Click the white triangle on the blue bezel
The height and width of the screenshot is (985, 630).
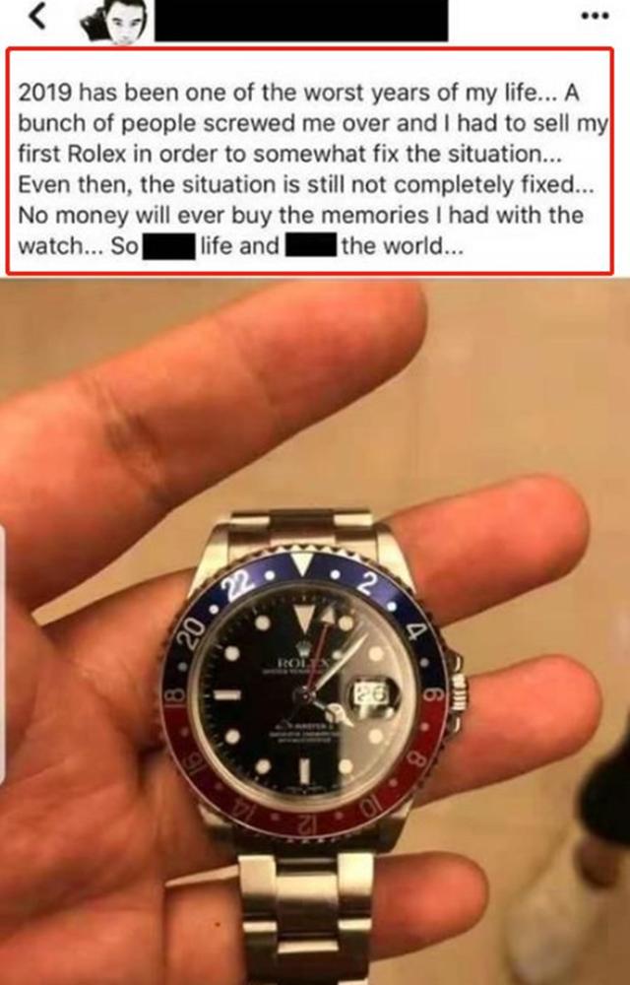301,562
